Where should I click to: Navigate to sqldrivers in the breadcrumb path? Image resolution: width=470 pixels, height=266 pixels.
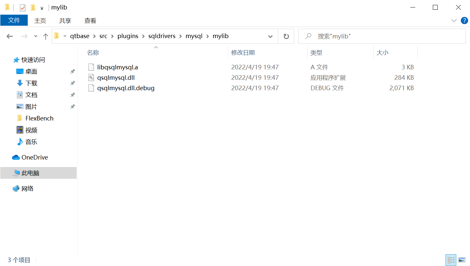point(162,36)
